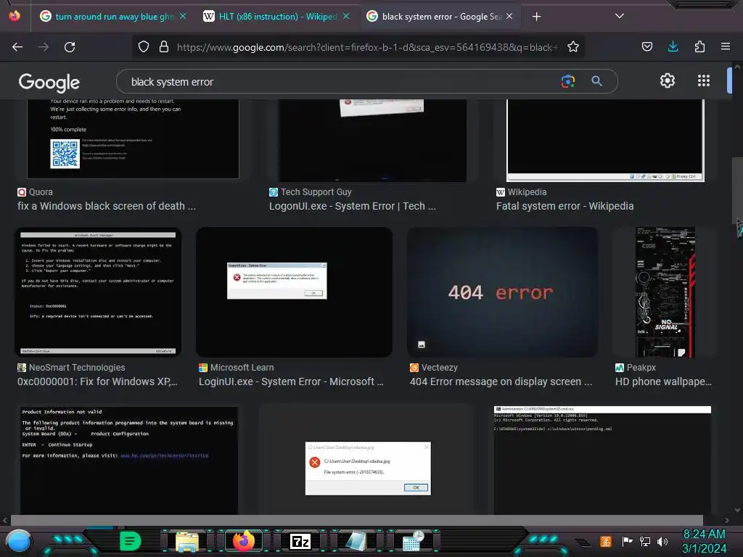Screen dimensions: 743x557
Task: Click the forward navigation arrow
Action: (x=44, y=47)
